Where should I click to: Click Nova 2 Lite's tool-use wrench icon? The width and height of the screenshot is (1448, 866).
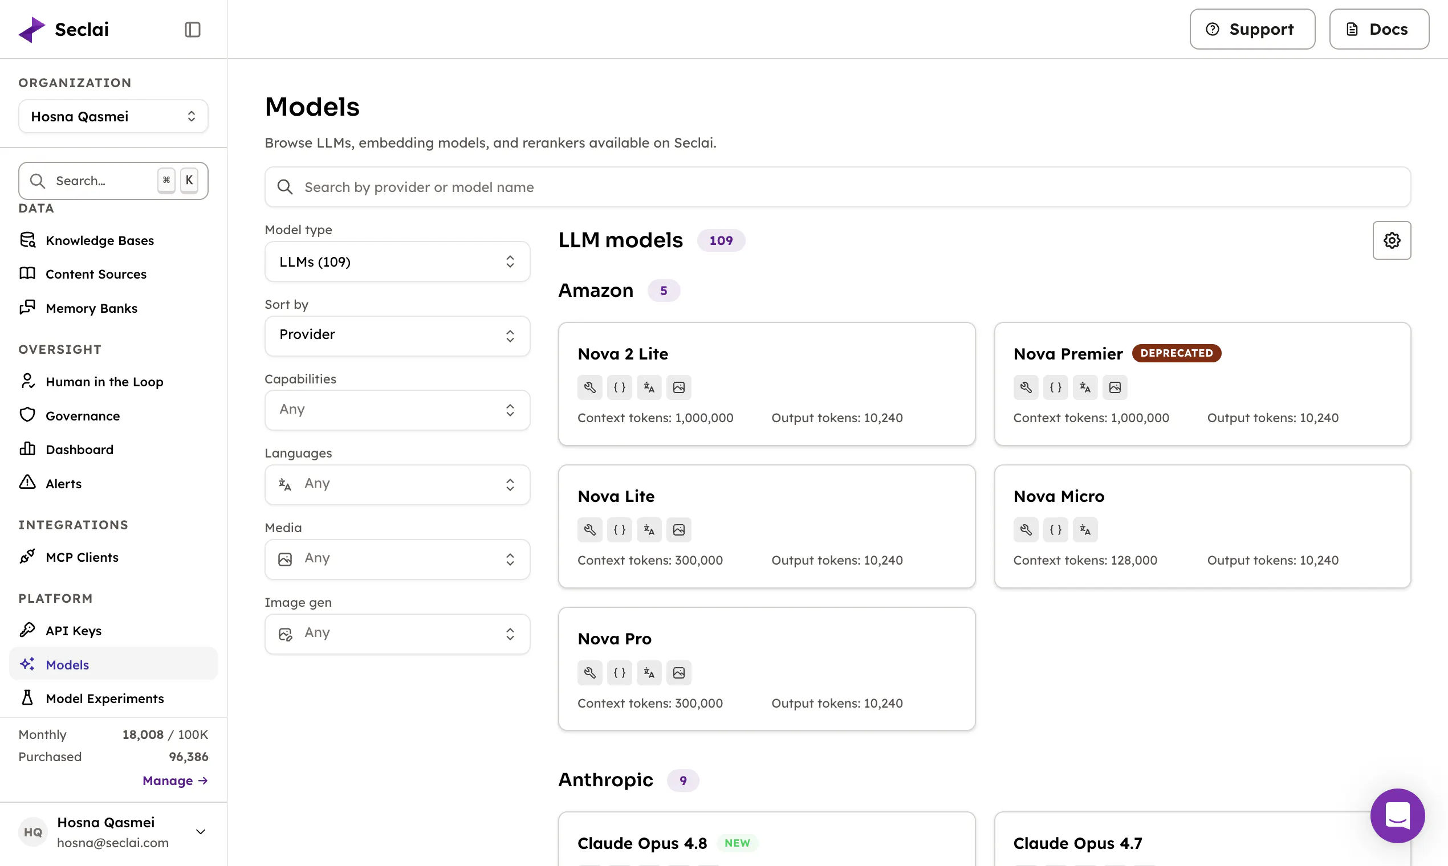coord(589,387)
